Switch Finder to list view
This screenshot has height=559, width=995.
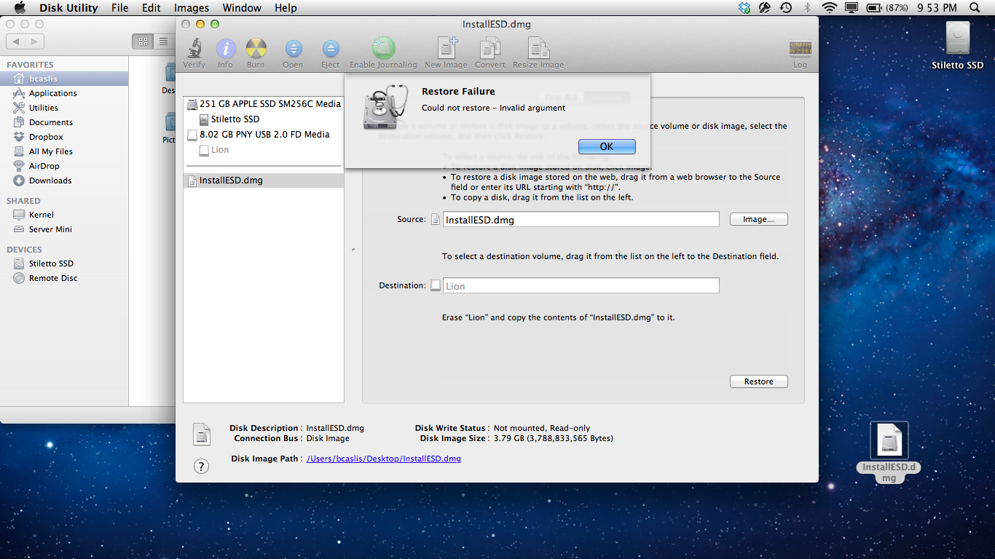point(163,41)
